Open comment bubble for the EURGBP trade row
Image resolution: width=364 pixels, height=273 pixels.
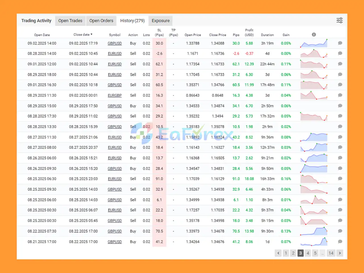click(x=340, y=95)
